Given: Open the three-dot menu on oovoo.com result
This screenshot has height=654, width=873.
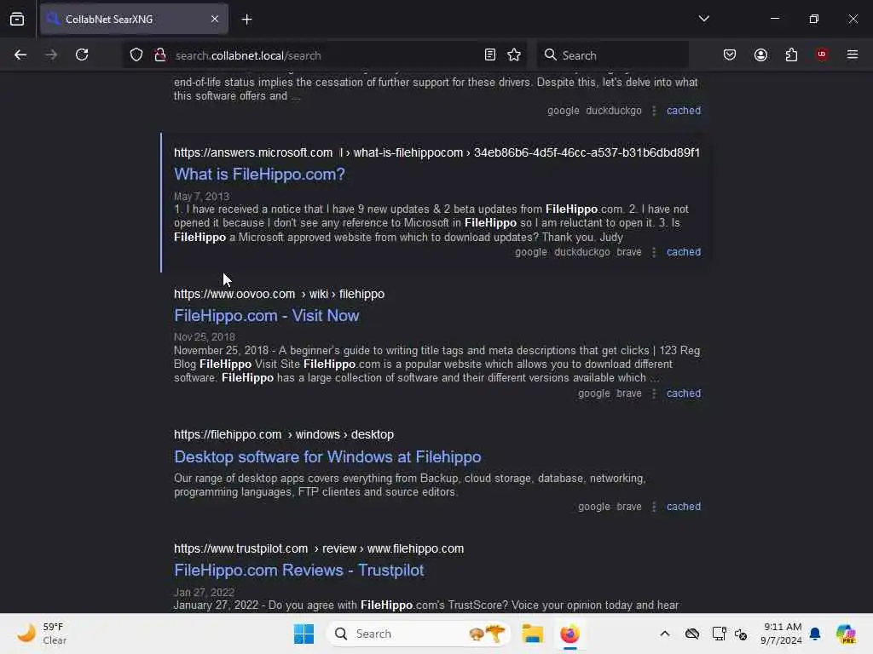Looking at the screenshot, I should (x=654, y=393).
